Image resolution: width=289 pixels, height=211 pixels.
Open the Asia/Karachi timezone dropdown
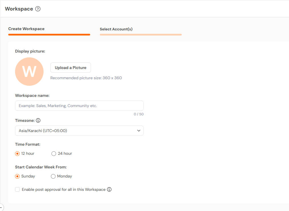click(79, 131)
